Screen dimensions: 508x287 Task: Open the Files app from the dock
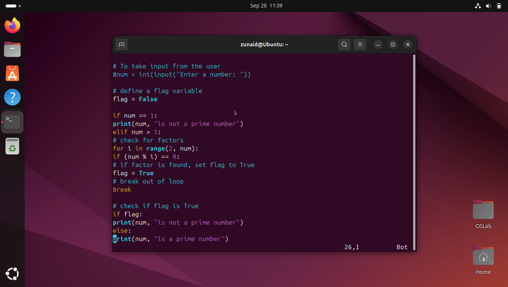click(x=12, y=49)
